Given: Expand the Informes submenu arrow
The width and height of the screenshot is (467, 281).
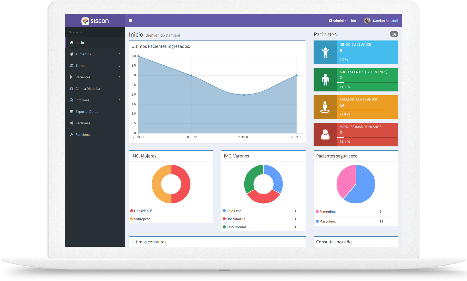Looking at the screenshot, I should point(119,100).
